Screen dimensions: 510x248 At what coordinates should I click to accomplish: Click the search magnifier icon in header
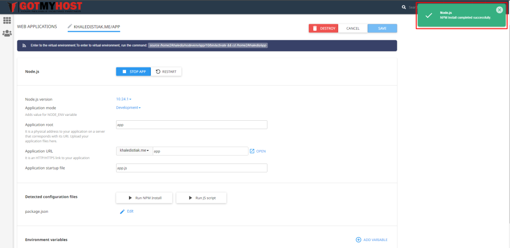(403, 7)
